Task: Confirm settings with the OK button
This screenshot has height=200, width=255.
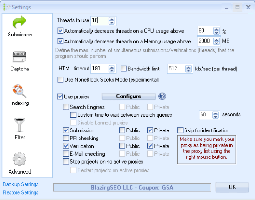Action: pos(232,187)
